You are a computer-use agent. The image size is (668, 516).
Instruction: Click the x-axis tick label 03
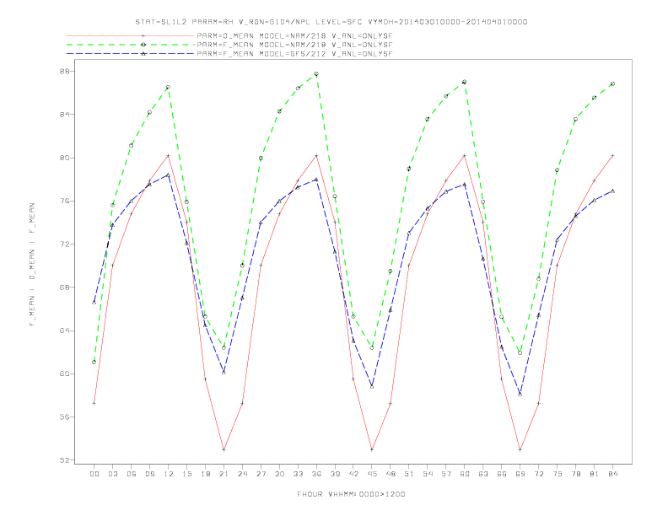(112, 474)
